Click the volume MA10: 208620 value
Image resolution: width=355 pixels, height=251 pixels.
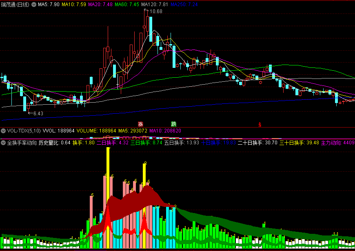pyautogui.click(x=165, y=131)
